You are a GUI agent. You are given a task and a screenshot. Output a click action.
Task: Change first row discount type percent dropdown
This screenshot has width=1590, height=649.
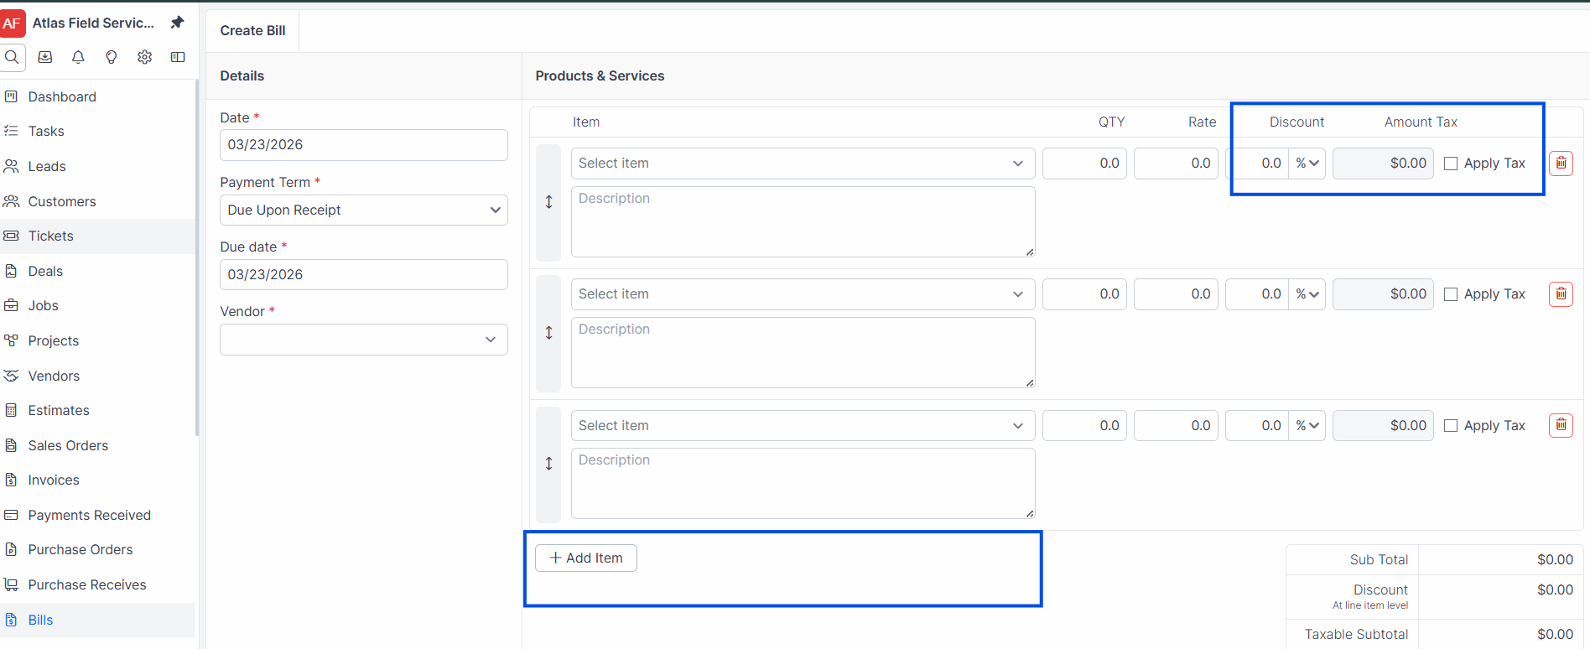click(x=1307, y=164)
